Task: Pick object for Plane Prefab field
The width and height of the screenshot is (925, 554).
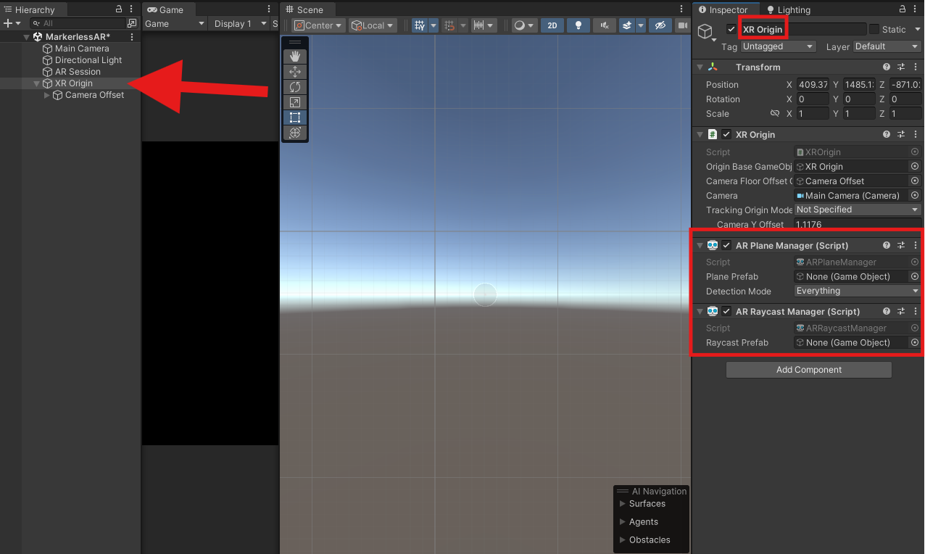Action: [915, 276]
